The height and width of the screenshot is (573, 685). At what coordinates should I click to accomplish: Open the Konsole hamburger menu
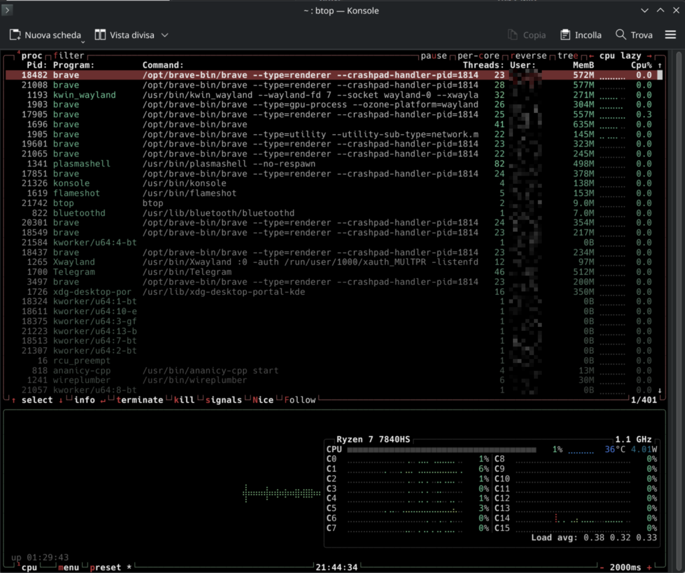click(670, 35)
